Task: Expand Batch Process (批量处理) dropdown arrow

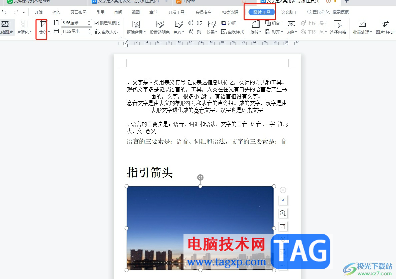Action: point(371,32)
